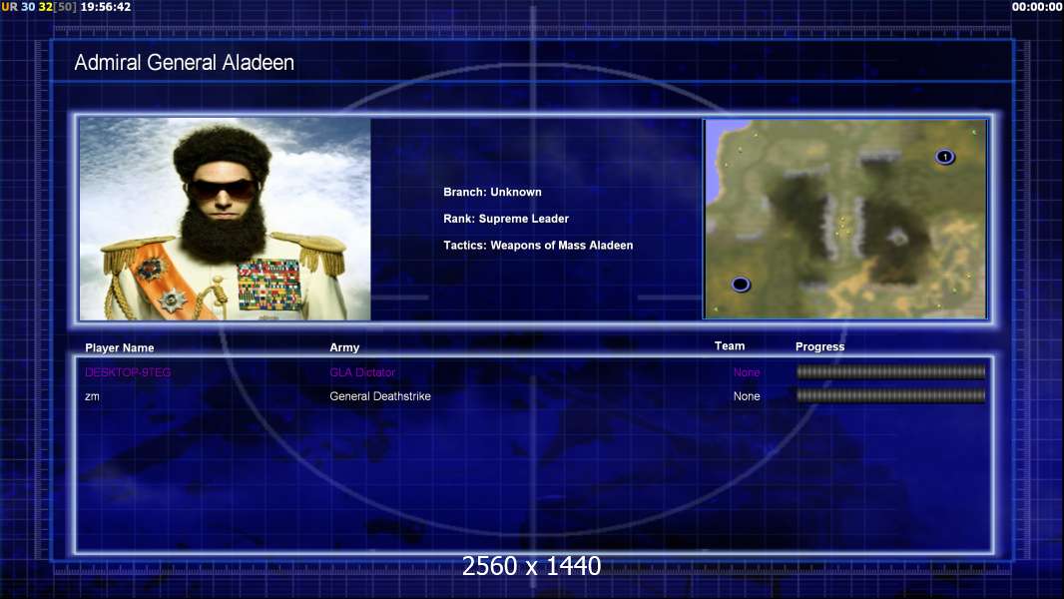The height and width of the screenshot is (599, 1064).
Task: Click the Admiral General Aladeen portrait
Action: (x=226, y=219)
